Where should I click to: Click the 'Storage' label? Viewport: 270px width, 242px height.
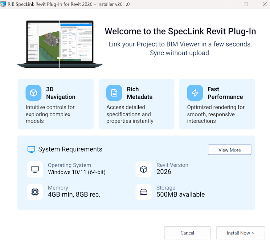pos(165,188)
